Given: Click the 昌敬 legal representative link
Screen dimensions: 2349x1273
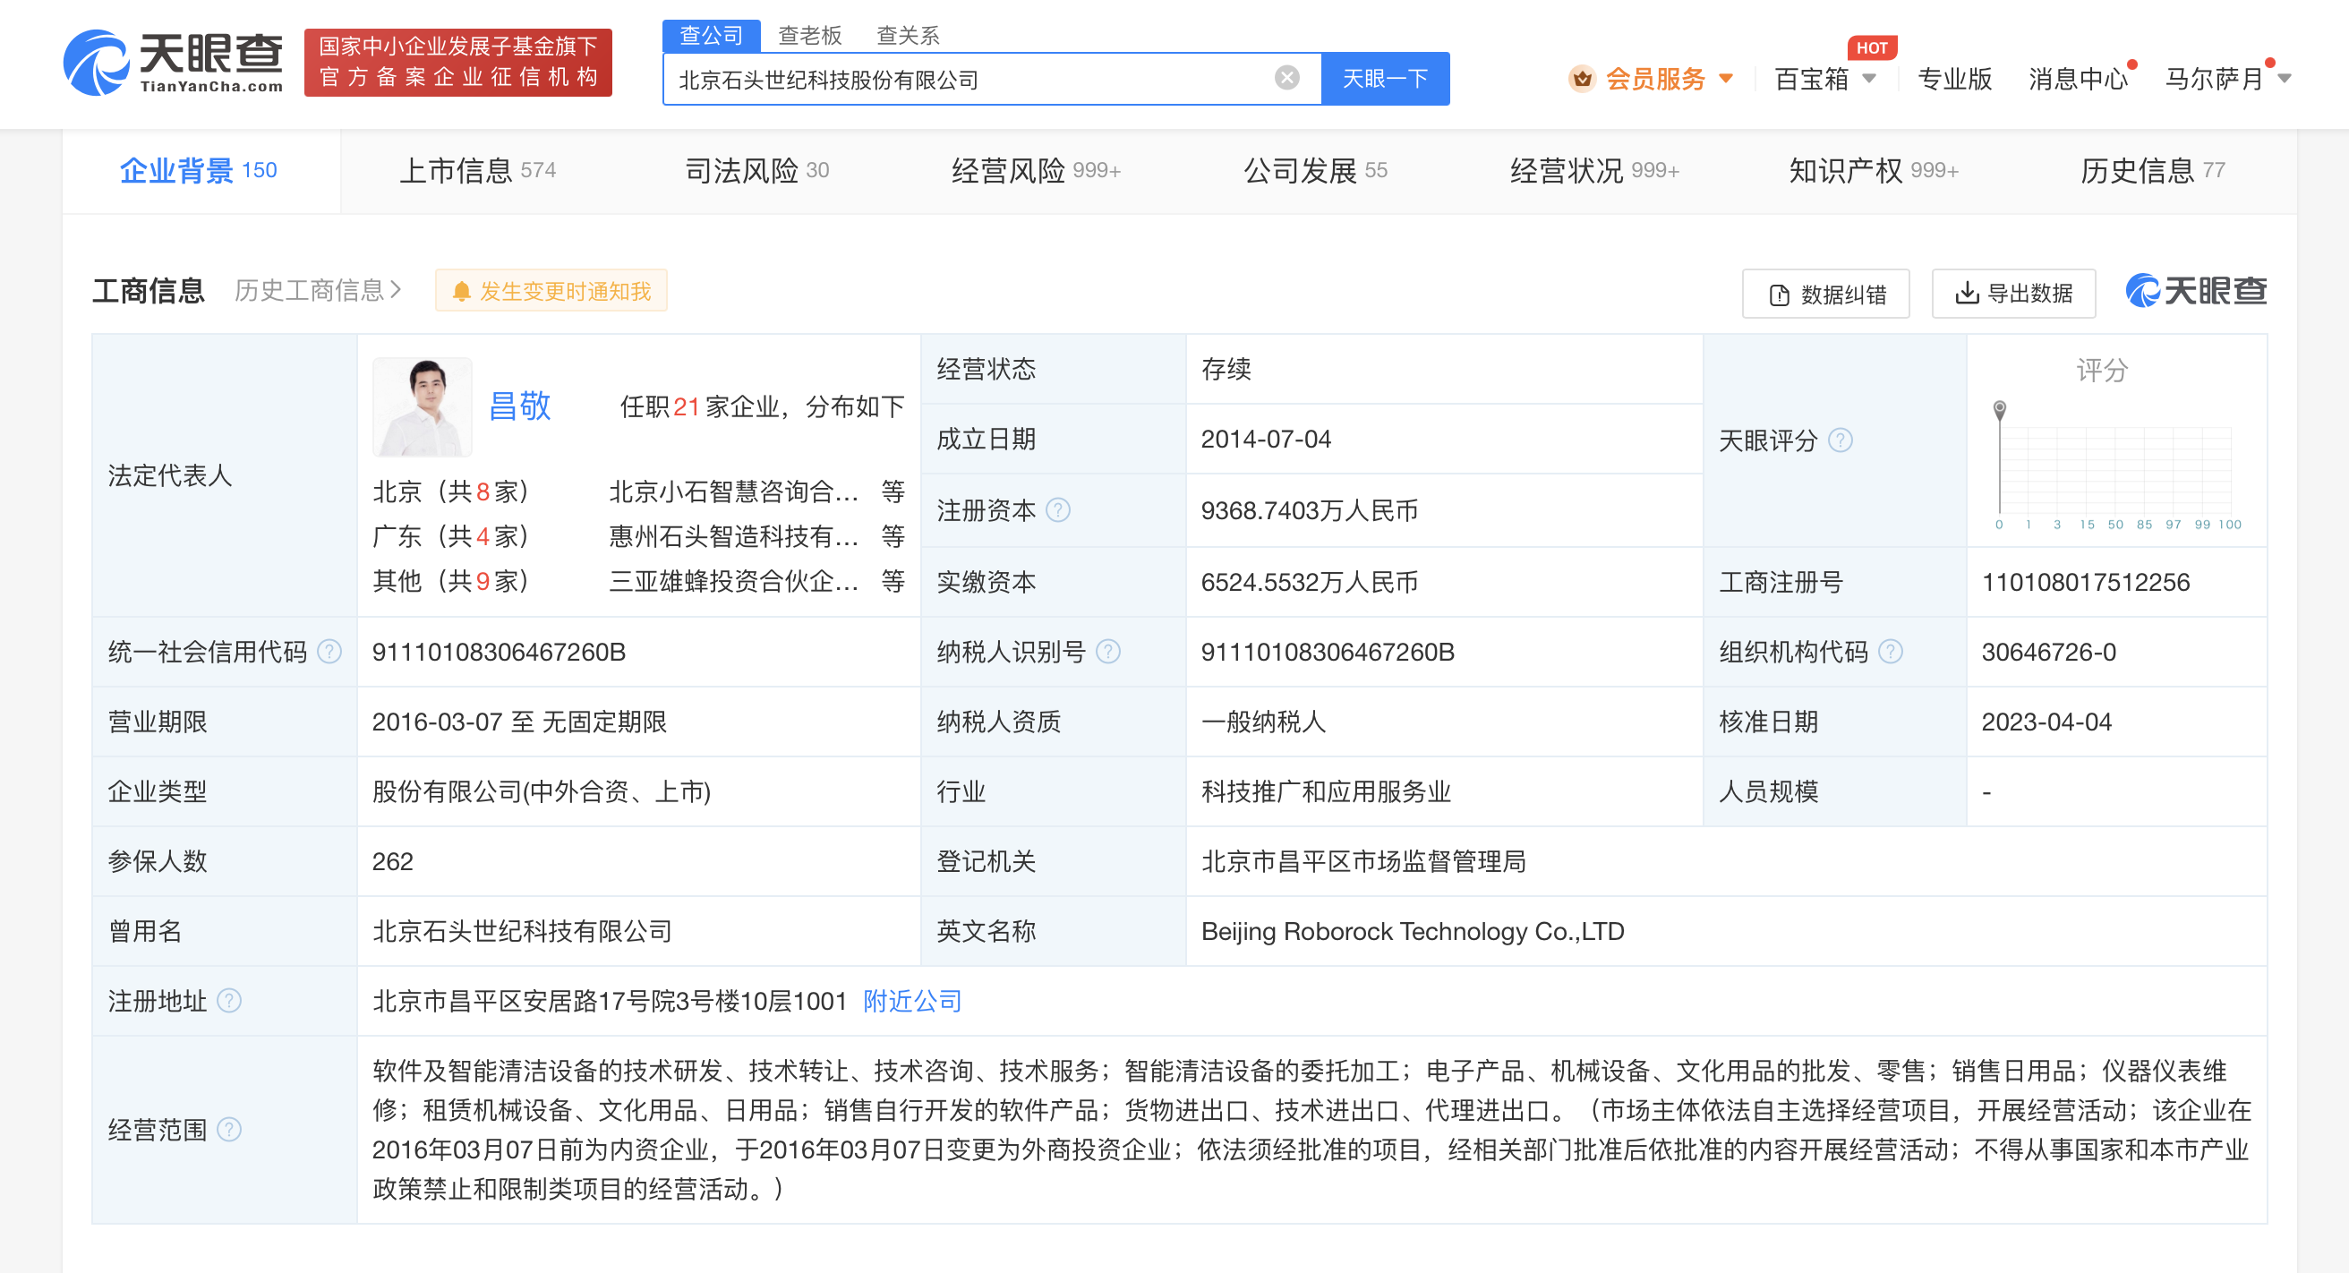Looking at the screenshot, I should click(x=523, y=407).
